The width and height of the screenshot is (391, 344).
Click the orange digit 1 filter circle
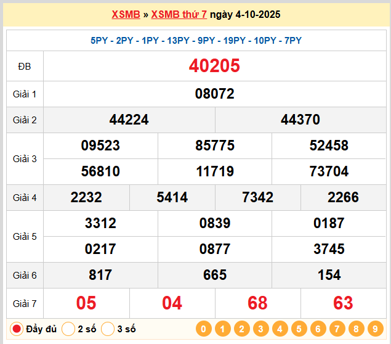tap(222, 329)
